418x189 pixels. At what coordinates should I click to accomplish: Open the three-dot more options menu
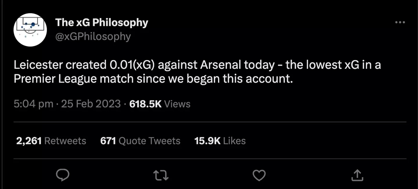tap(400, 23)
